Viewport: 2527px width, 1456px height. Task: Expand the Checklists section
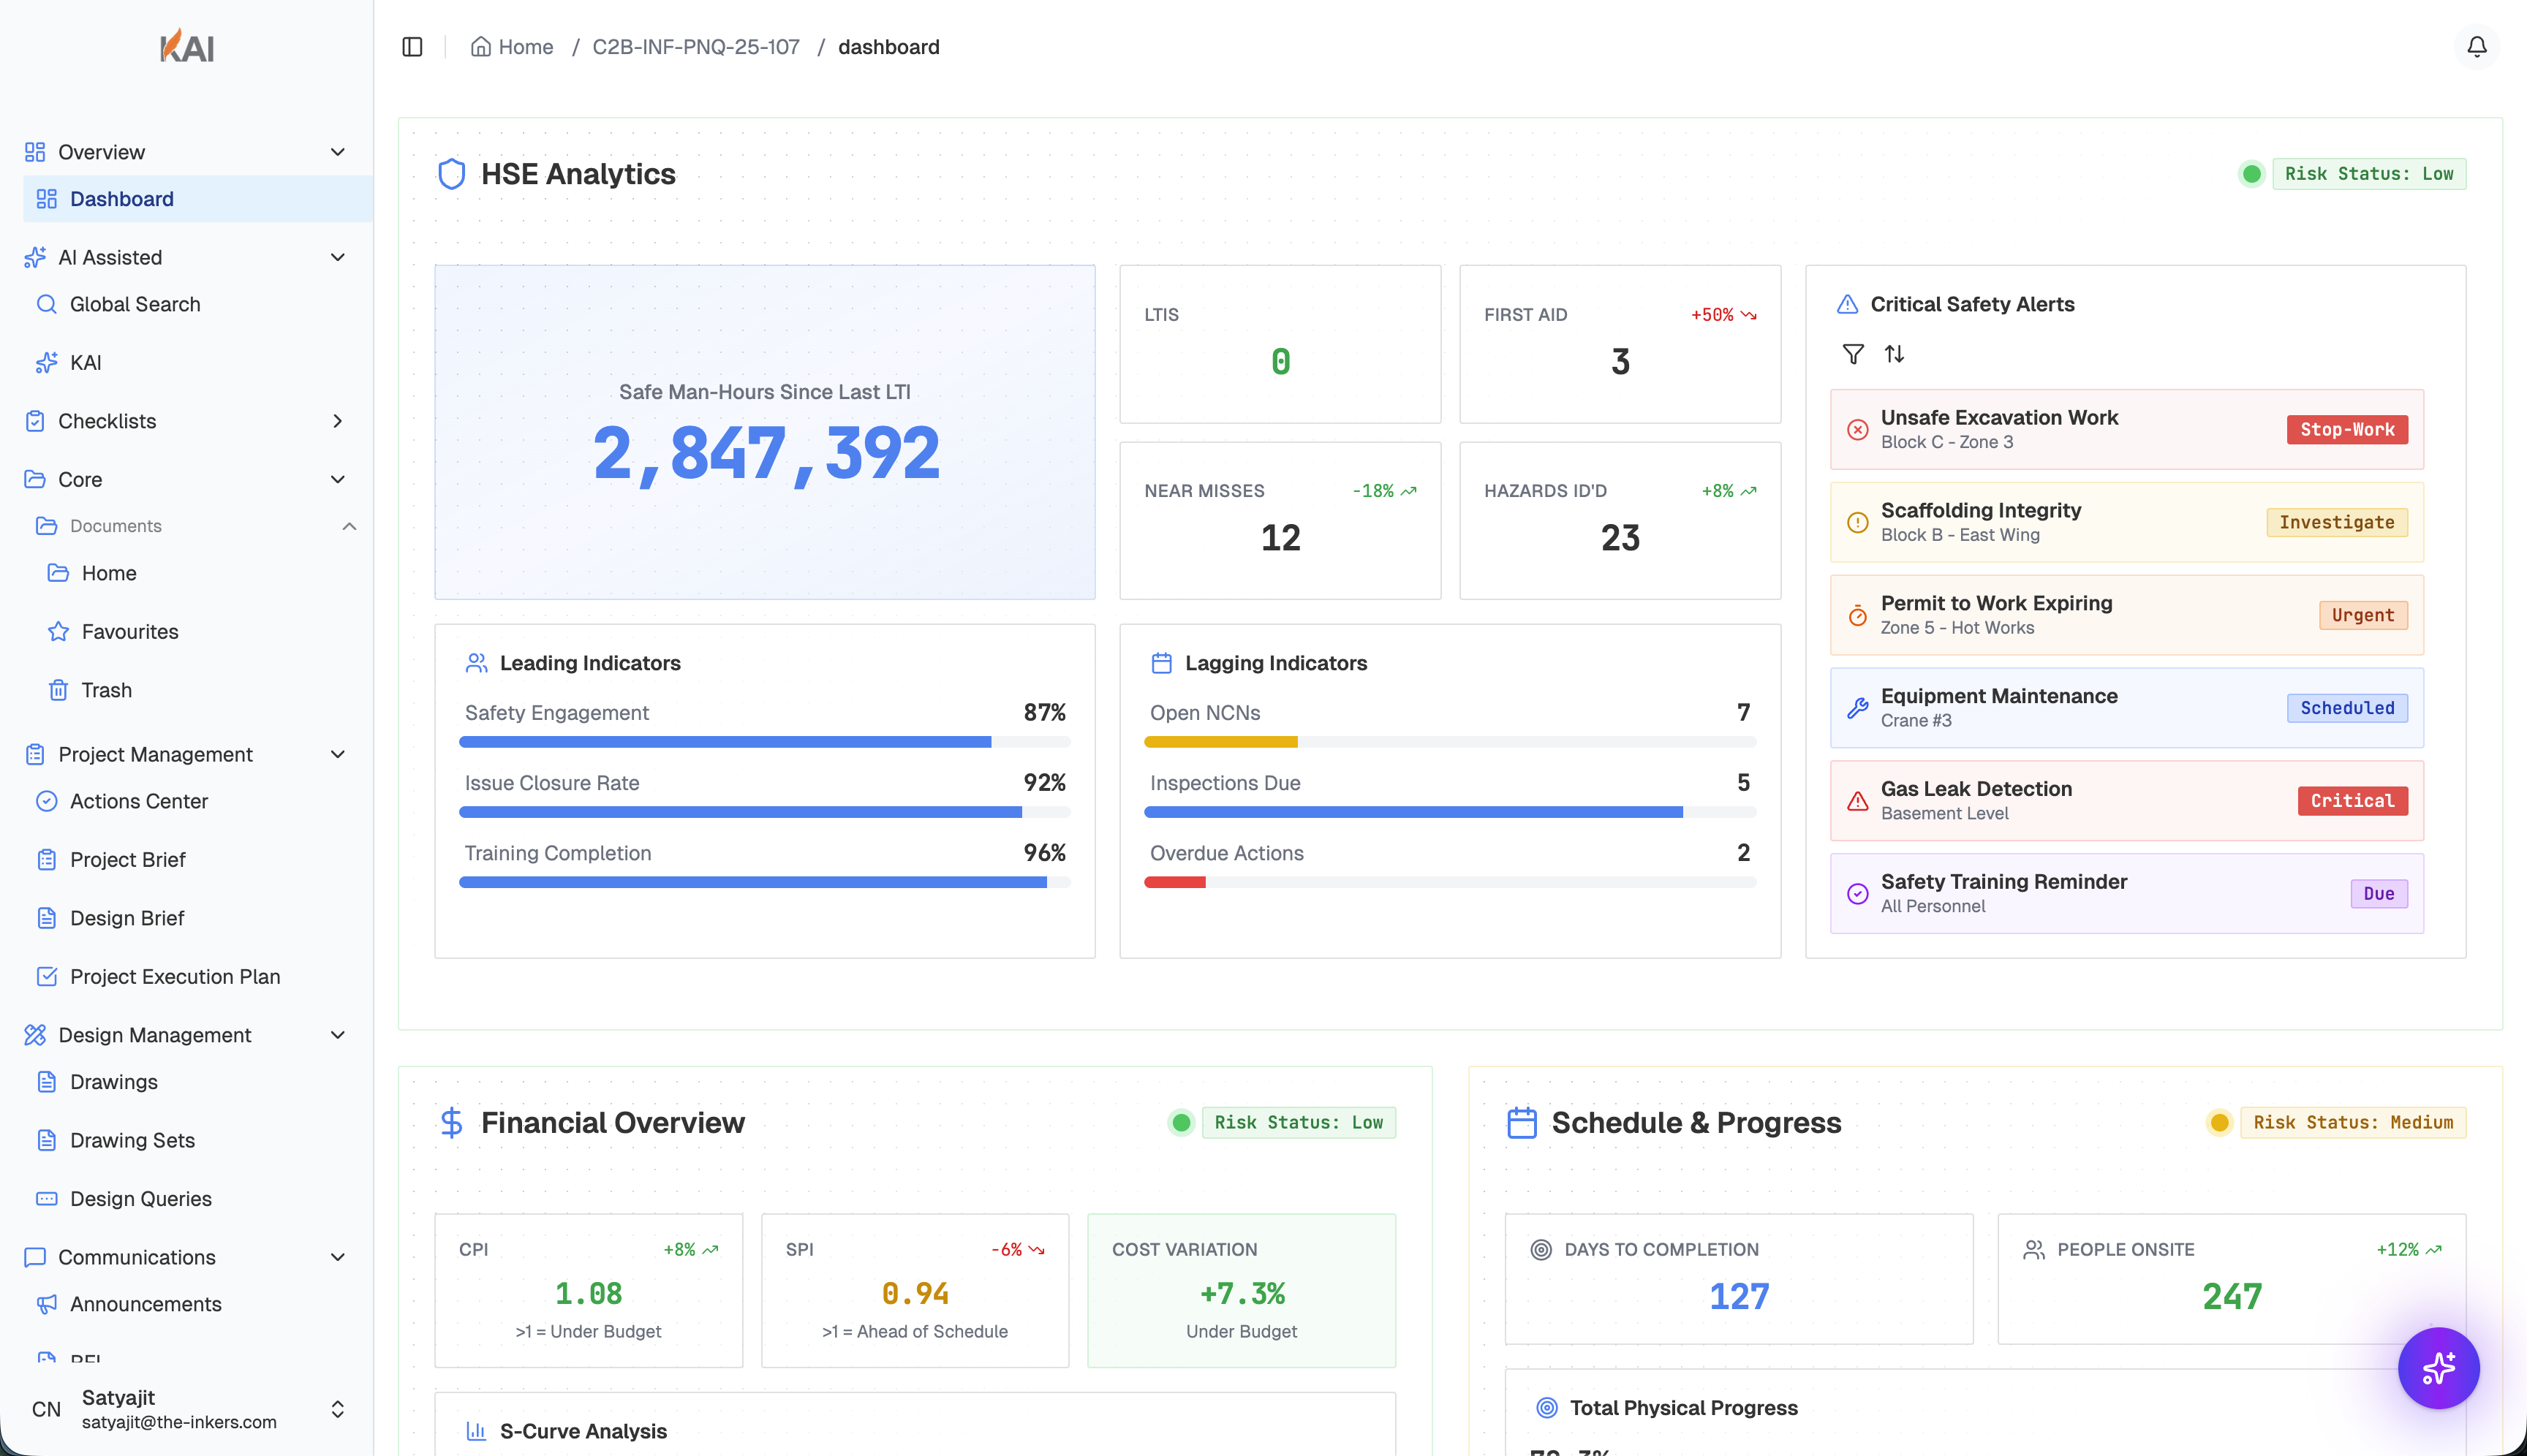(x=338, y=421)
